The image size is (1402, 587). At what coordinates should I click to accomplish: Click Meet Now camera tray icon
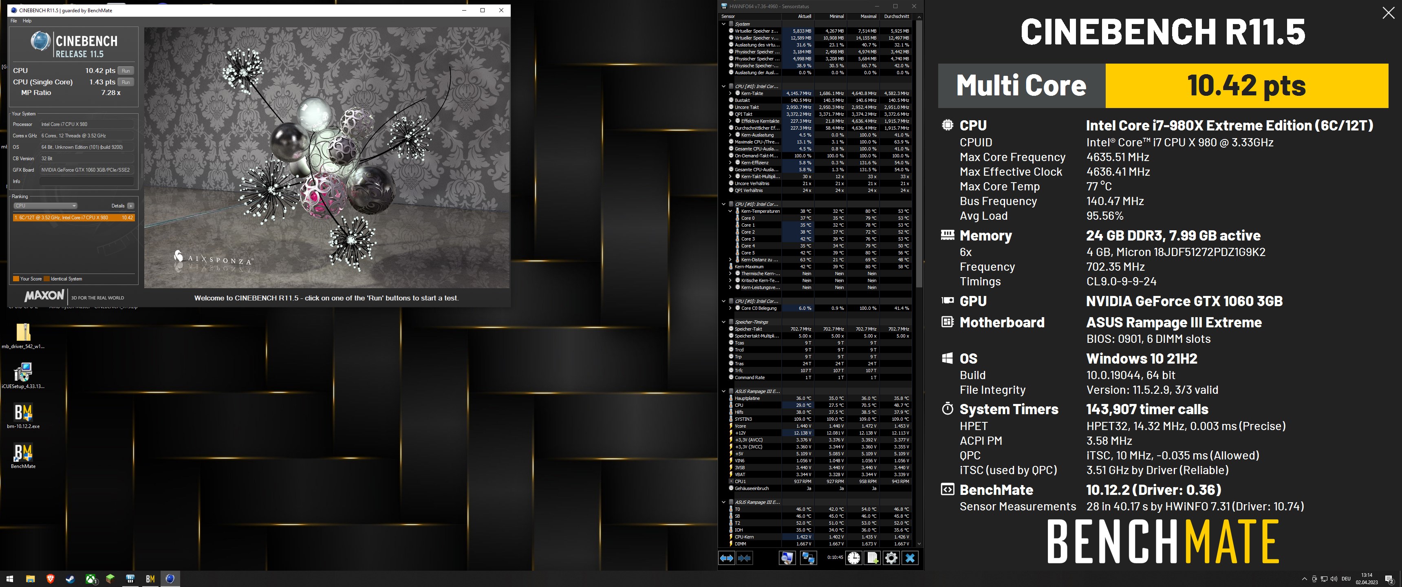tap(1314, 579)
